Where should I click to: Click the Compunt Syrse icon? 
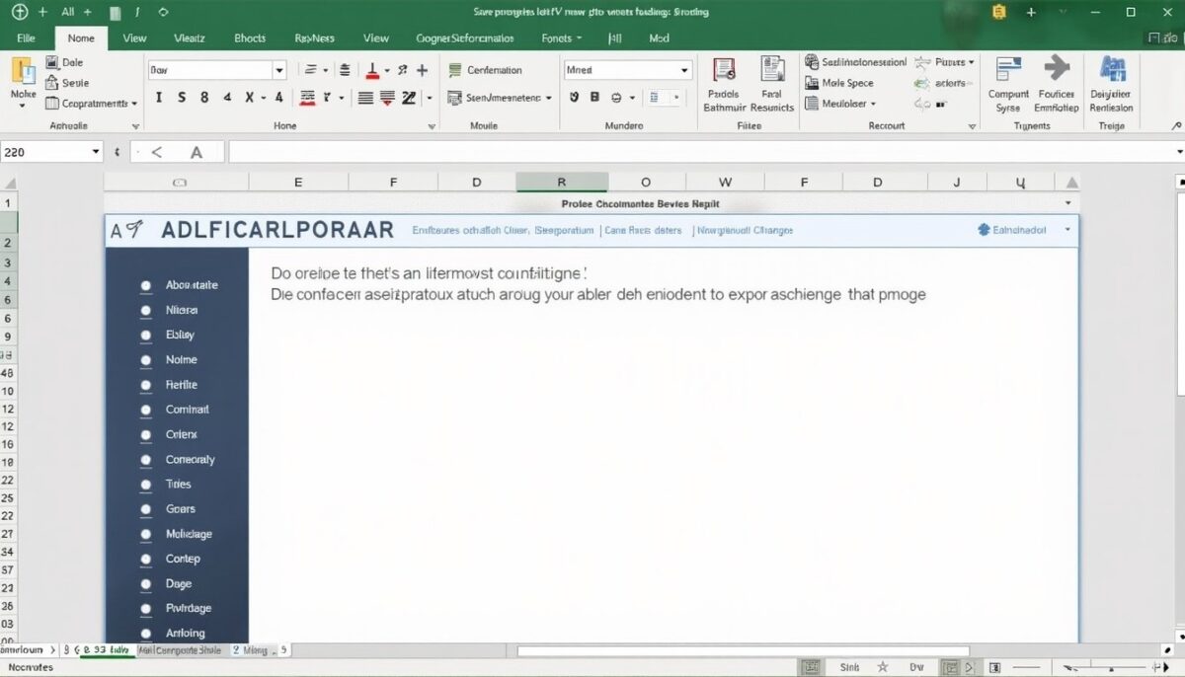click(x=1008, y=69)
